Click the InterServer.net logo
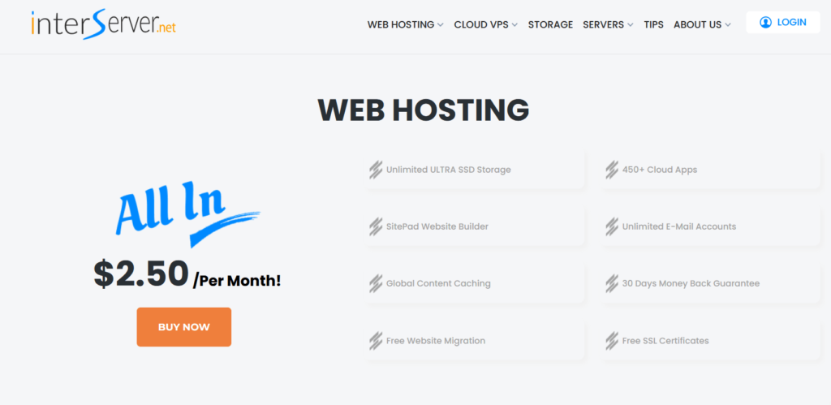 click(103, 24)
